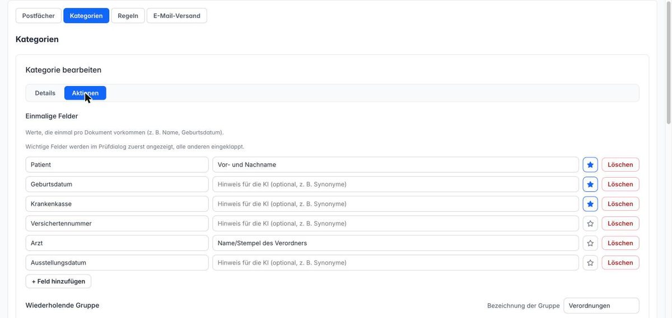Image resolution: width=672 pixels, height=318 pixels.
Task: Delete the Versichertennummer field row
Action: [620, 224]
